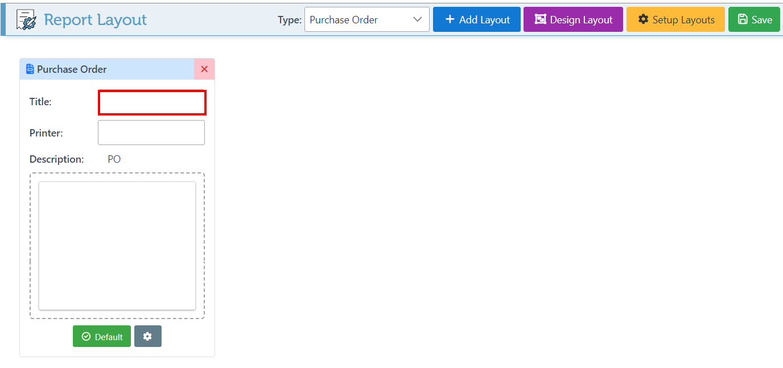Open layout settings with the gray gear button
Screen dimensions: 783x368
click(148, 336)
